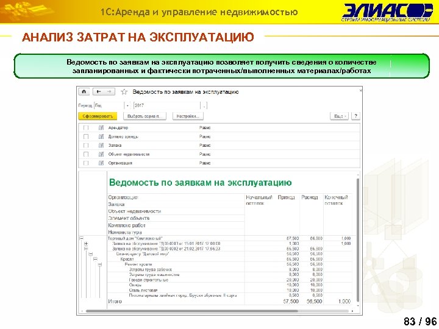Screen dimensions: 439x329
Task: Click the filter icon beside Договор аренды
Action: coord(101,136)
